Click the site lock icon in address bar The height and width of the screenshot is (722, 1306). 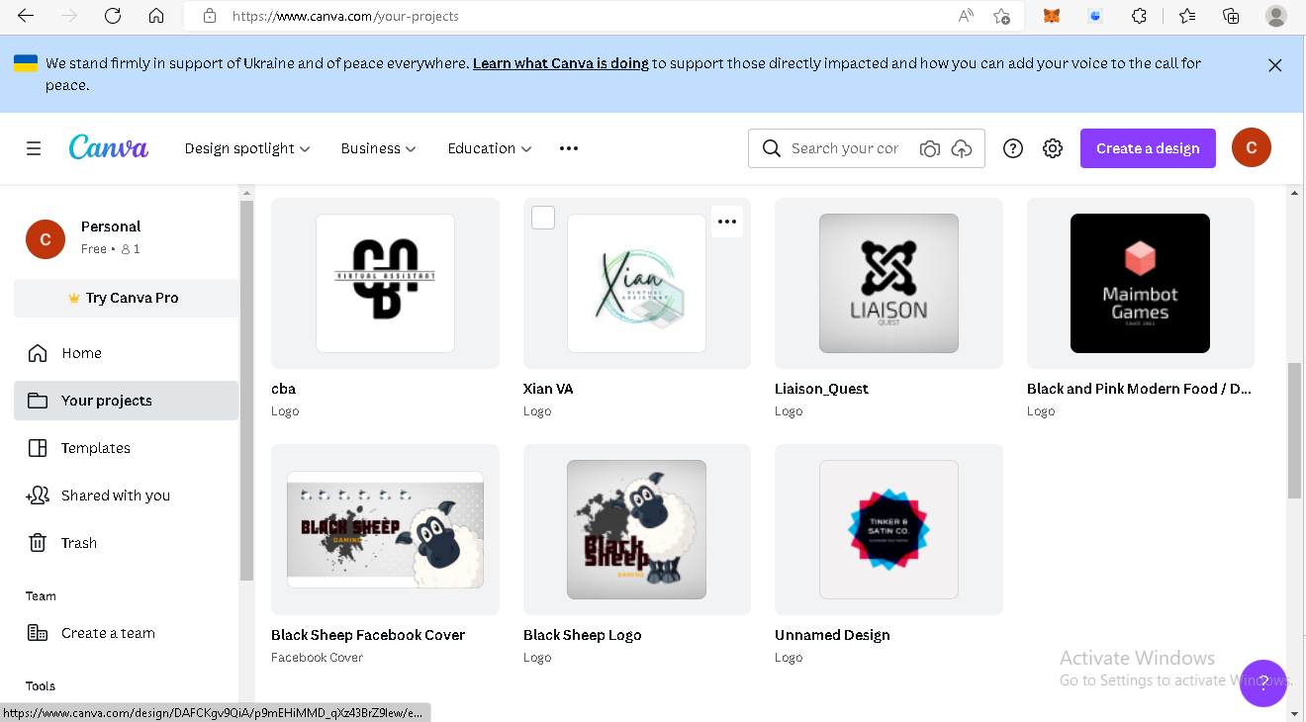(x=209, y=16)
